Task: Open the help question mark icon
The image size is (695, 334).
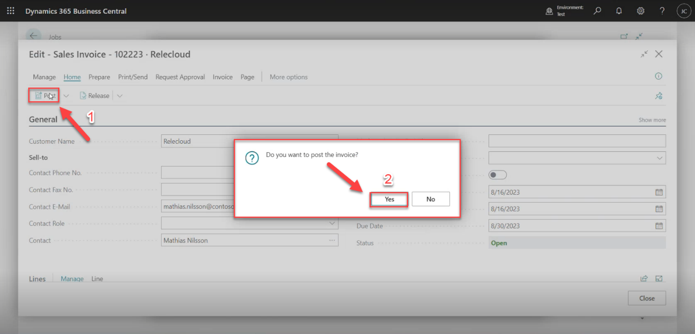Action: pos(662,11)
